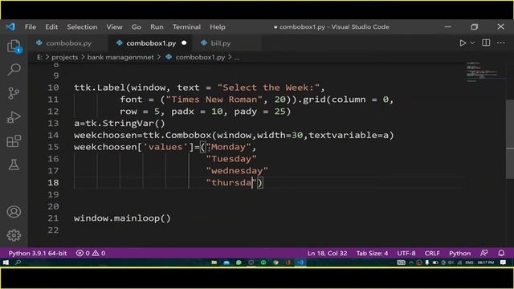Select the combobox1.py tab

[151, 43]
